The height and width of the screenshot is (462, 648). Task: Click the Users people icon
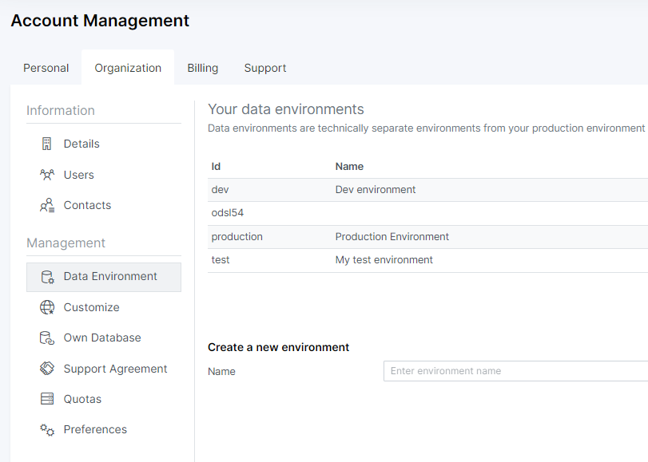(x=47, y=175)
